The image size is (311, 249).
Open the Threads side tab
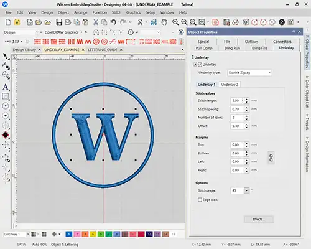pos(307,121)
